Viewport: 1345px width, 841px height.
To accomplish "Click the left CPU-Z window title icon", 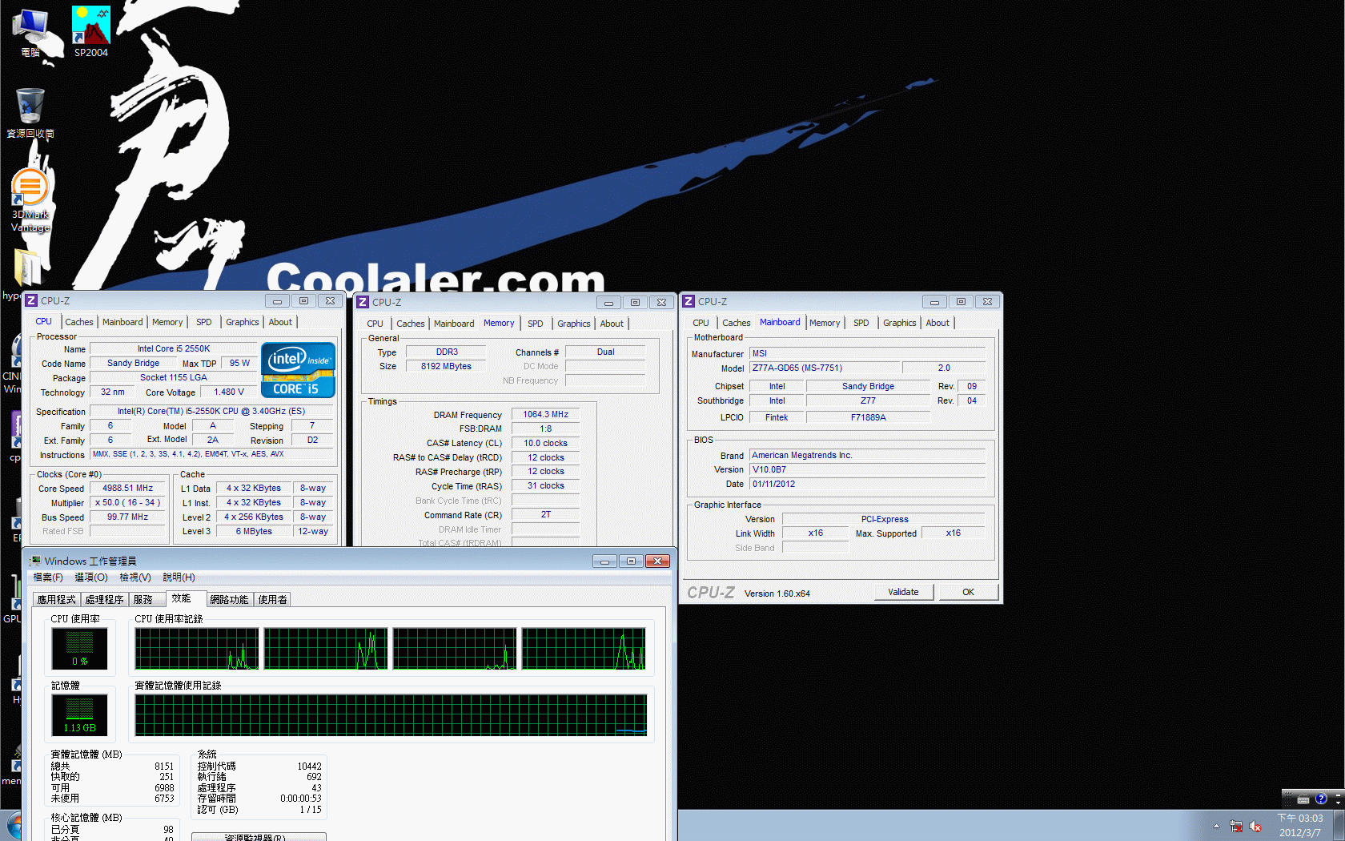I will tap(31, 300).
